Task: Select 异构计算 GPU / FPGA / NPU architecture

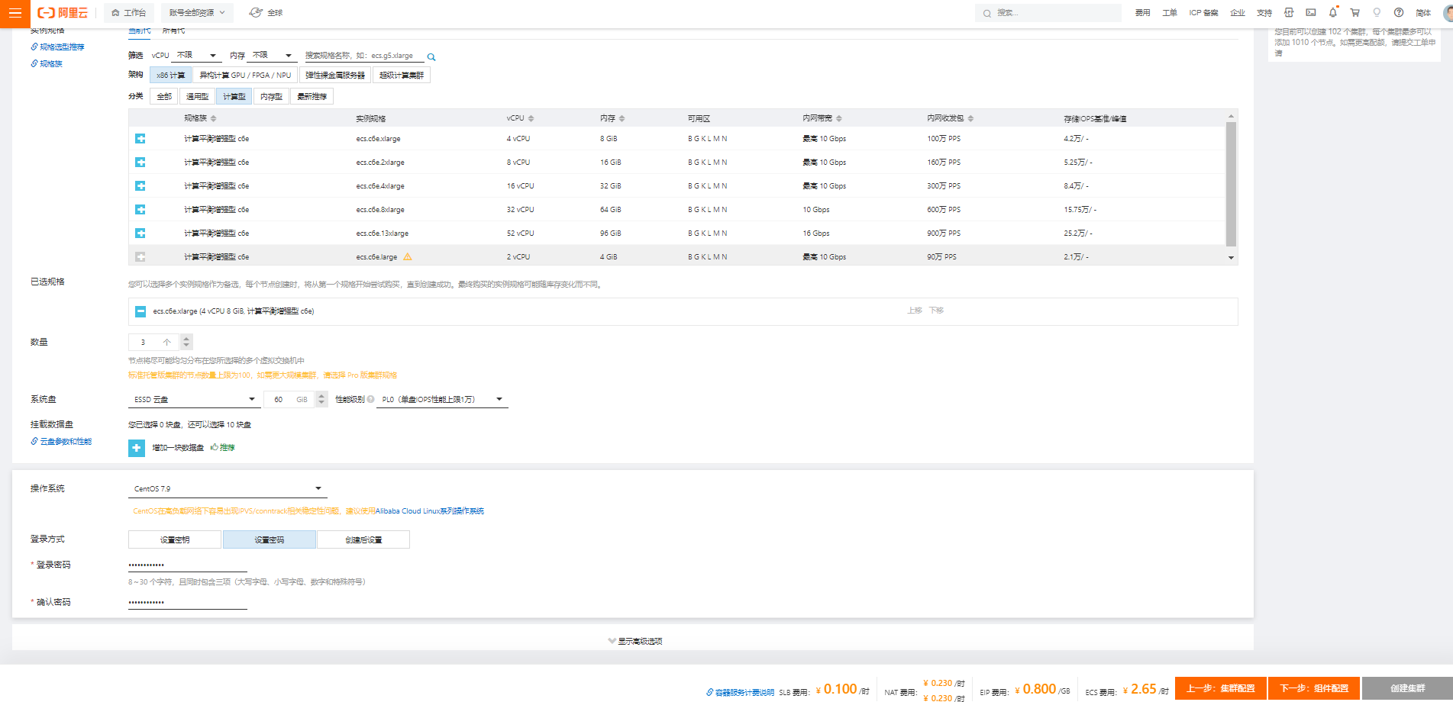Action: point(245,76)
